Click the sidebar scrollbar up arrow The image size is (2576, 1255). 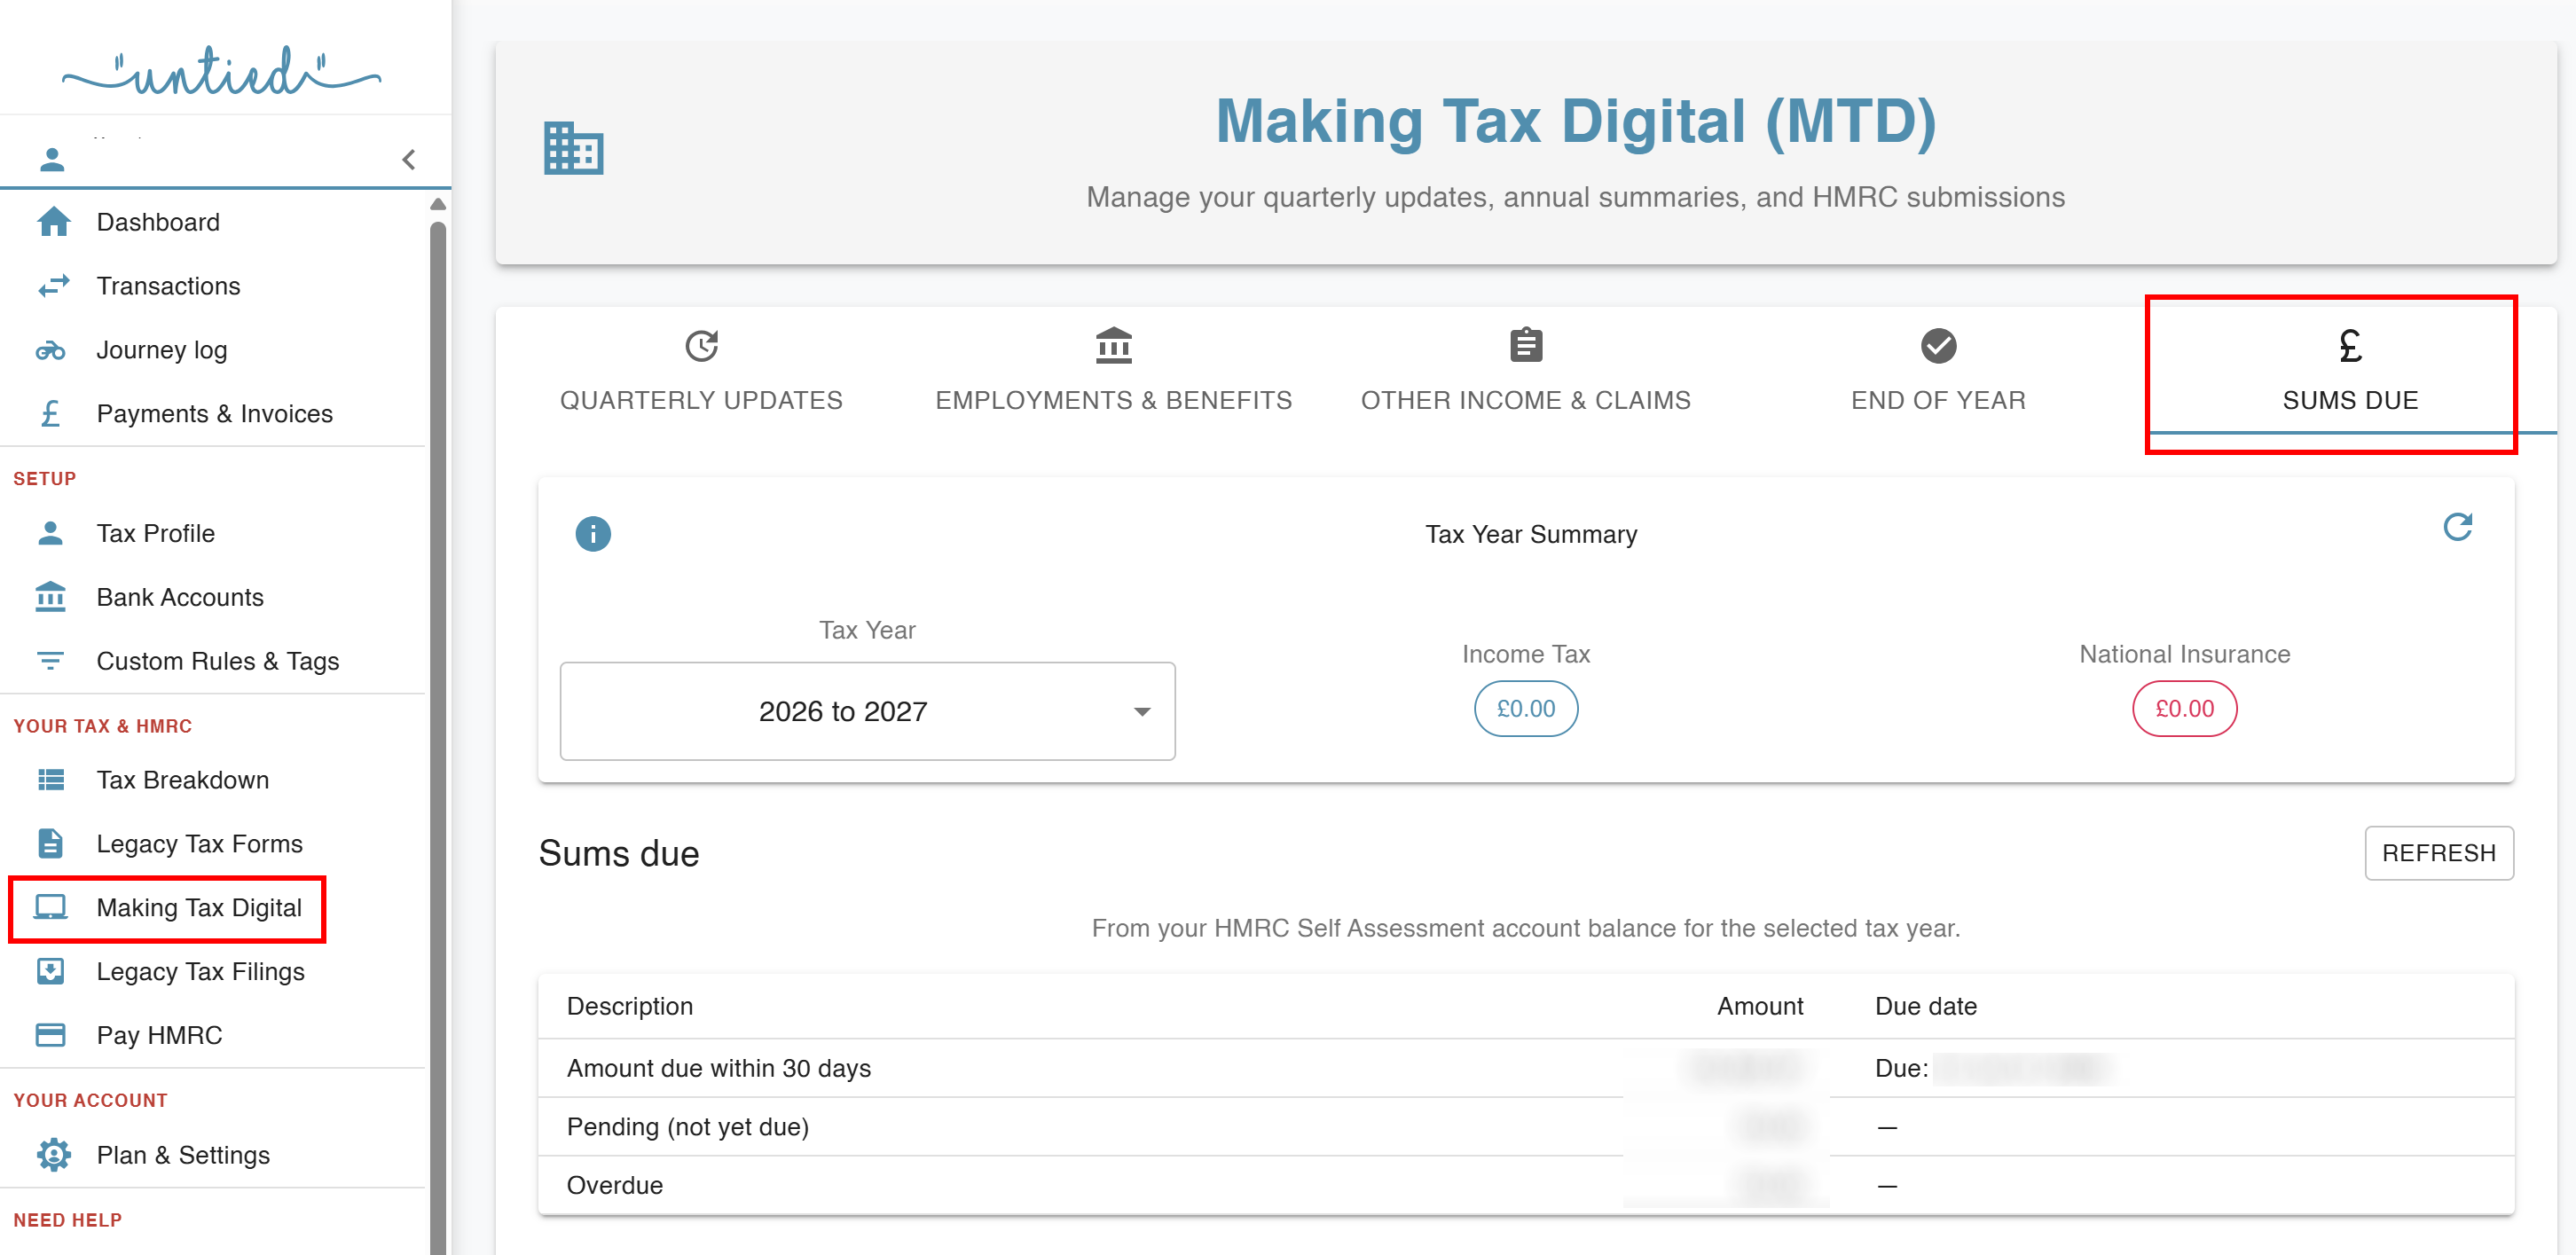point(437,204)
